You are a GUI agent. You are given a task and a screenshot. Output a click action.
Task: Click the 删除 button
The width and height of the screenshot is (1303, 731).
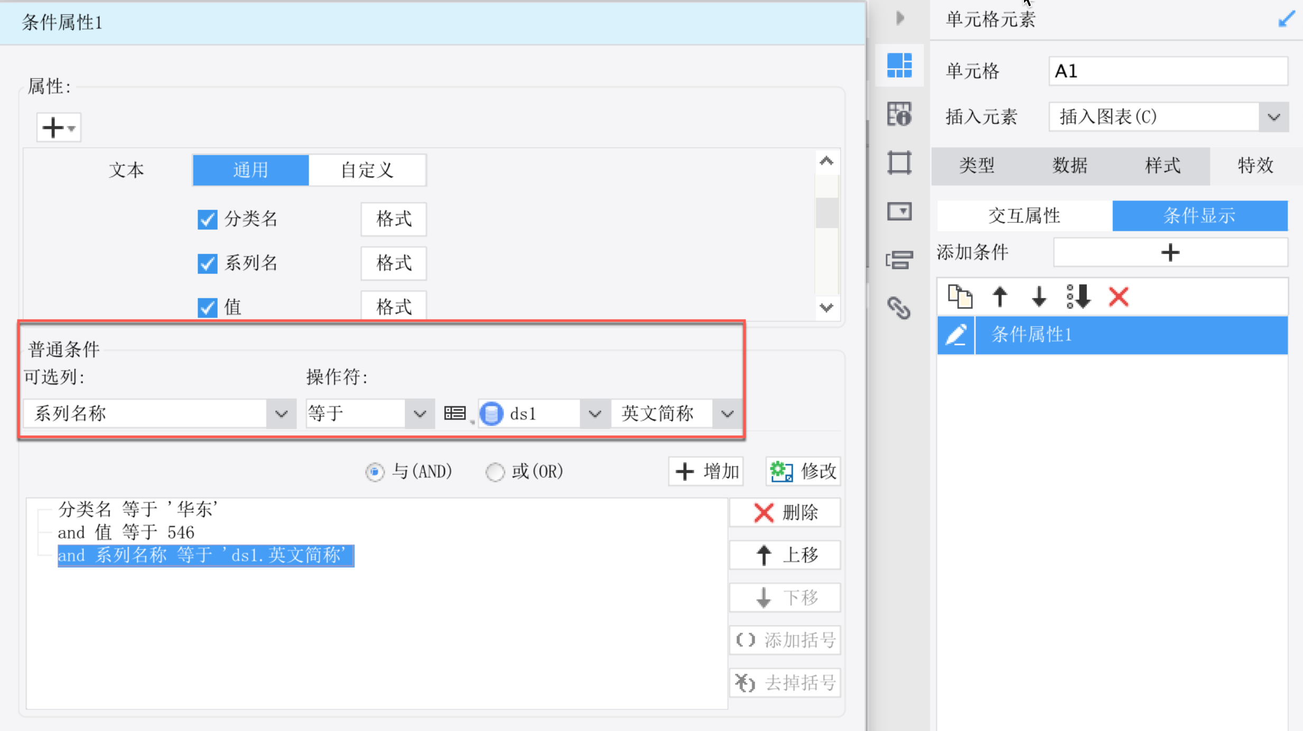click(x=785, y=512)
